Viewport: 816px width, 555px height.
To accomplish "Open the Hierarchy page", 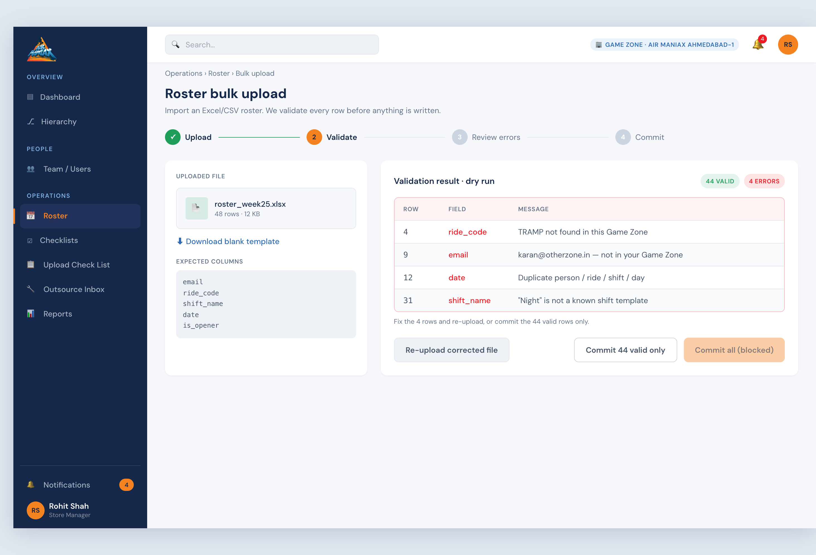I will [80, 121].
